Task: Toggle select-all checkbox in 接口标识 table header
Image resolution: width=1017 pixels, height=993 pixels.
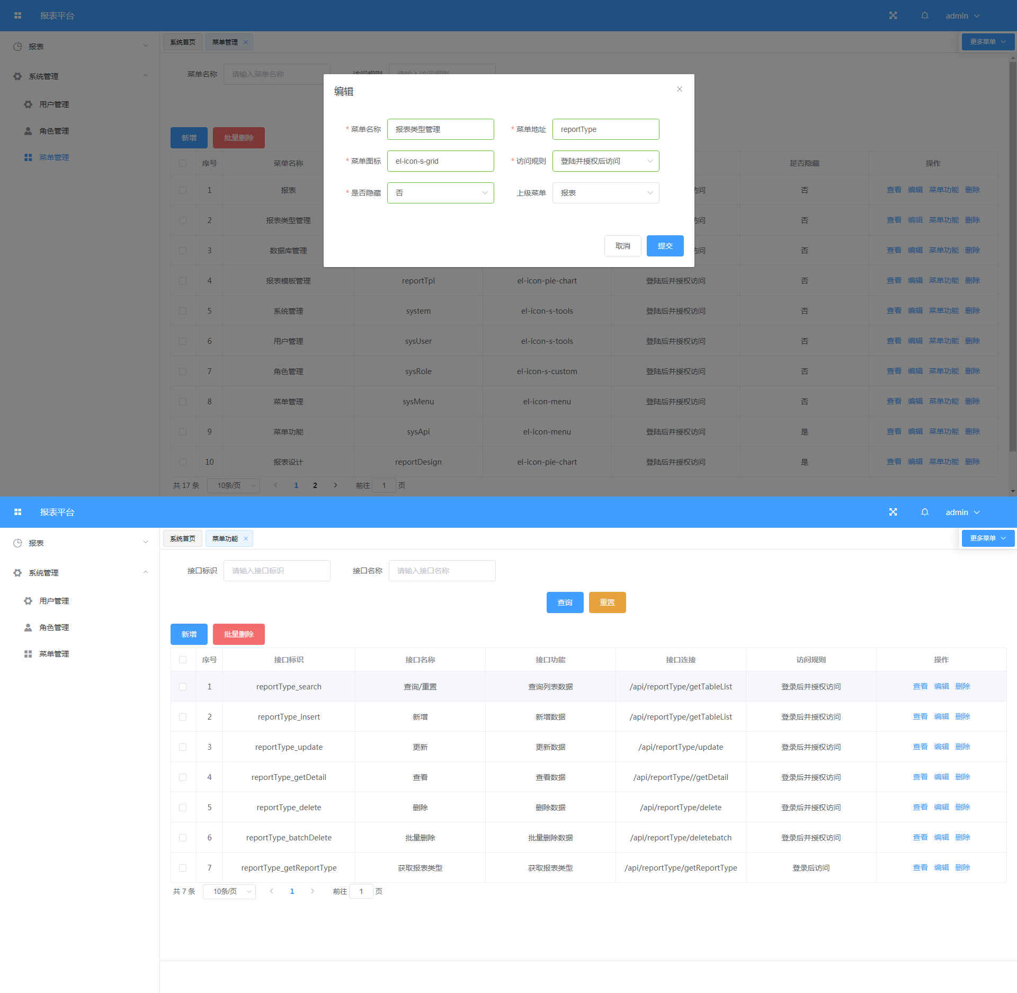Action: point(183,660)
